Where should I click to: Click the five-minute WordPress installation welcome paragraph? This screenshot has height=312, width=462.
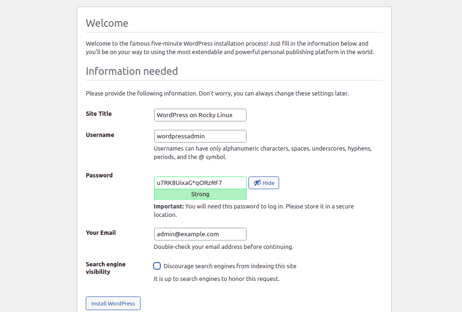click(230, 48)
